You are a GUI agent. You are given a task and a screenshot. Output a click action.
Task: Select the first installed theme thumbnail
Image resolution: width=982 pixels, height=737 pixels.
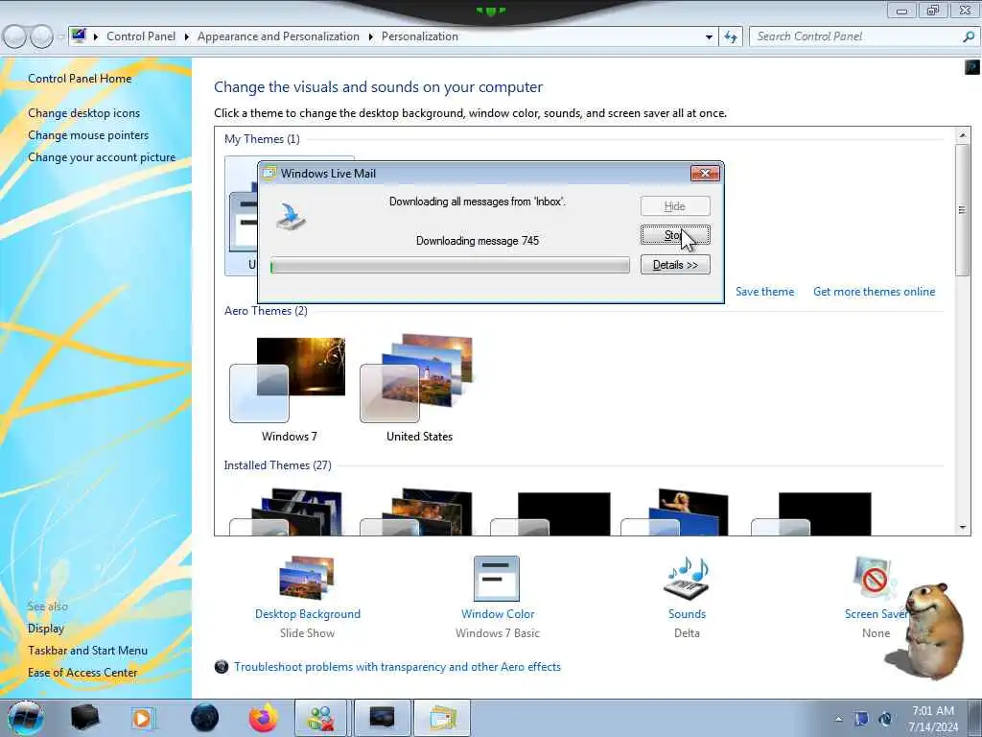point(288,512)
